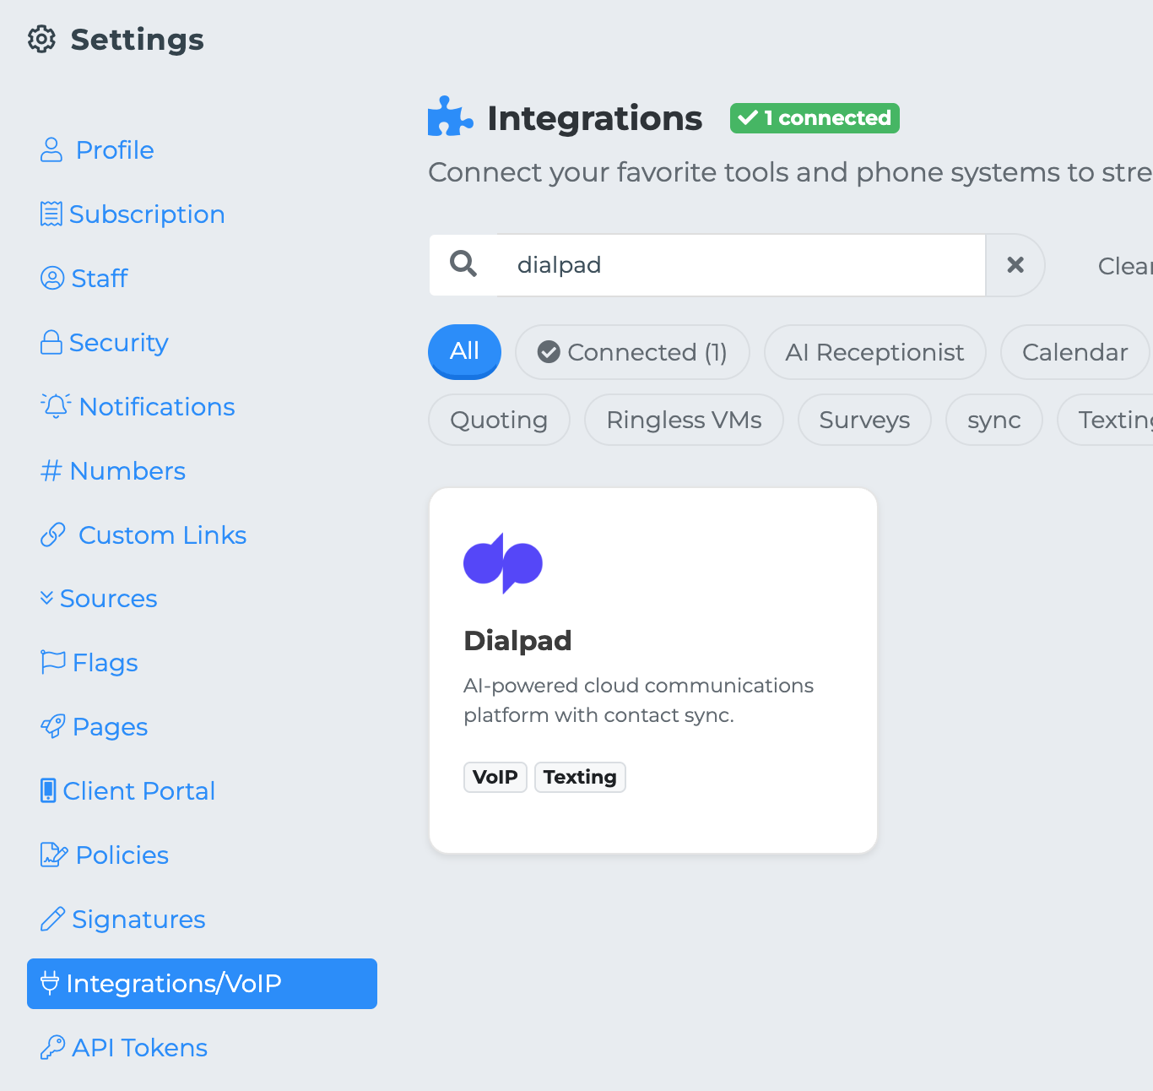Click the search magnifier icon
The width and height of the screenshot is (1153, 1091).
pos(463,264)
